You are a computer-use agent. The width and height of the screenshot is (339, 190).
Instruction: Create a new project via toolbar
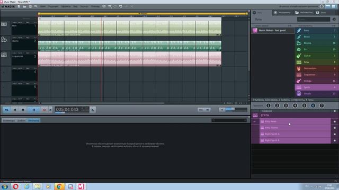click(19, 6)
